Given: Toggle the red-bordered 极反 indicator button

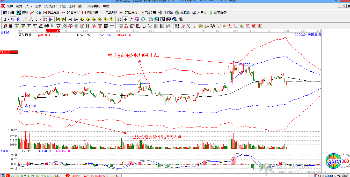Looking at the screenshot, I should click(45, 19).
